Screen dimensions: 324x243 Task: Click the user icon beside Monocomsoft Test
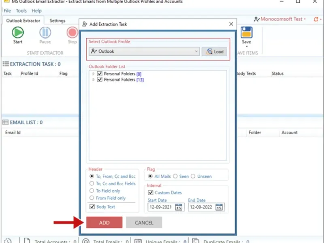256,19
